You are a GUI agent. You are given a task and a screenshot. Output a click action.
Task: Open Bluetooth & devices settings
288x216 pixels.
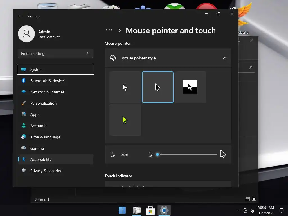coord(55,81)
